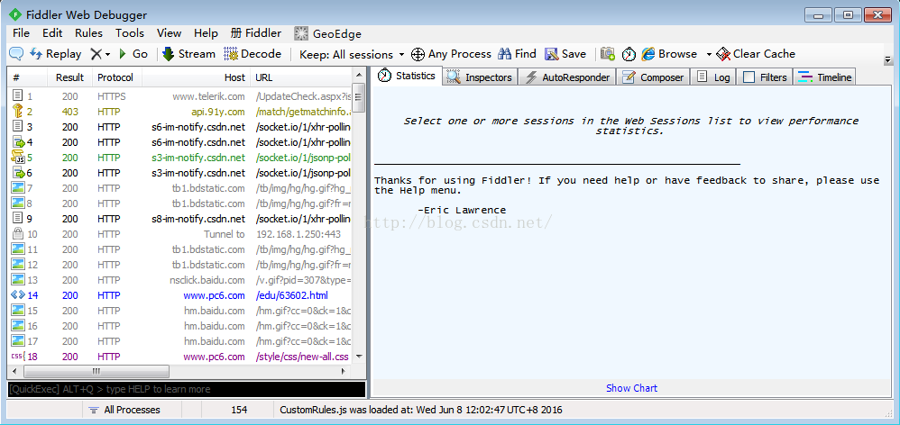Click the Any Process target icon
Viewport: 900px width, 425px height.
(418, 54)
